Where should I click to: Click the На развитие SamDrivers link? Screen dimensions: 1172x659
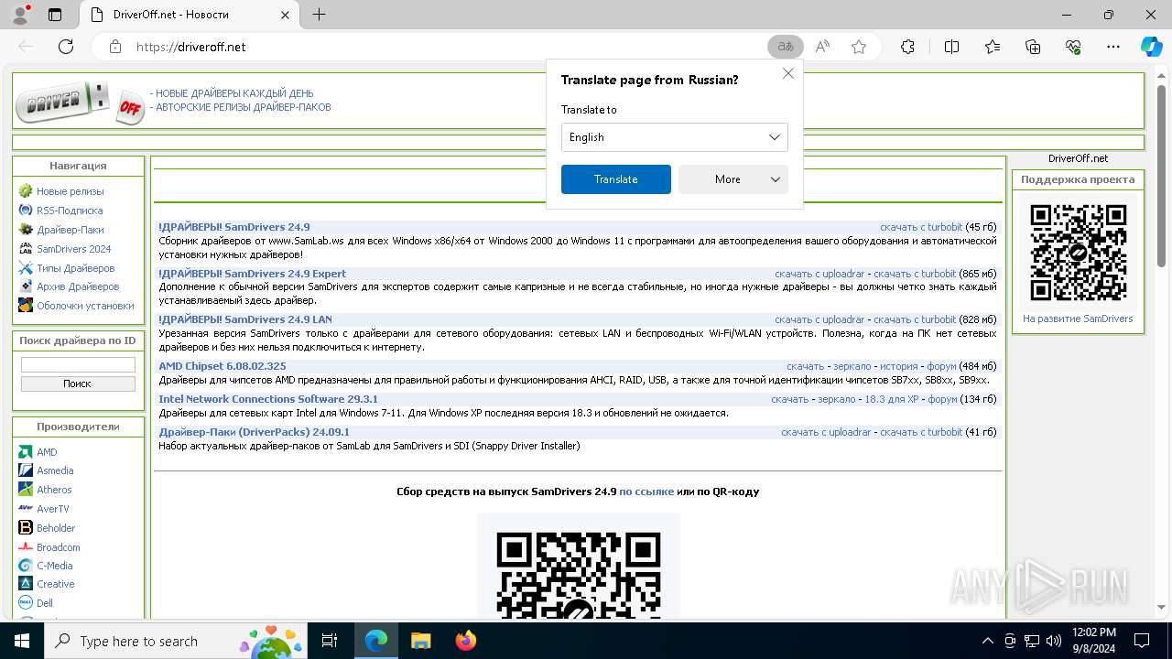(1078, 319)
